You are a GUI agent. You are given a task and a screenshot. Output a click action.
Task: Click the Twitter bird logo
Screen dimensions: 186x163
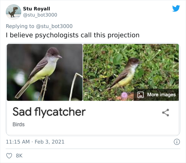(x=176, y=9)
